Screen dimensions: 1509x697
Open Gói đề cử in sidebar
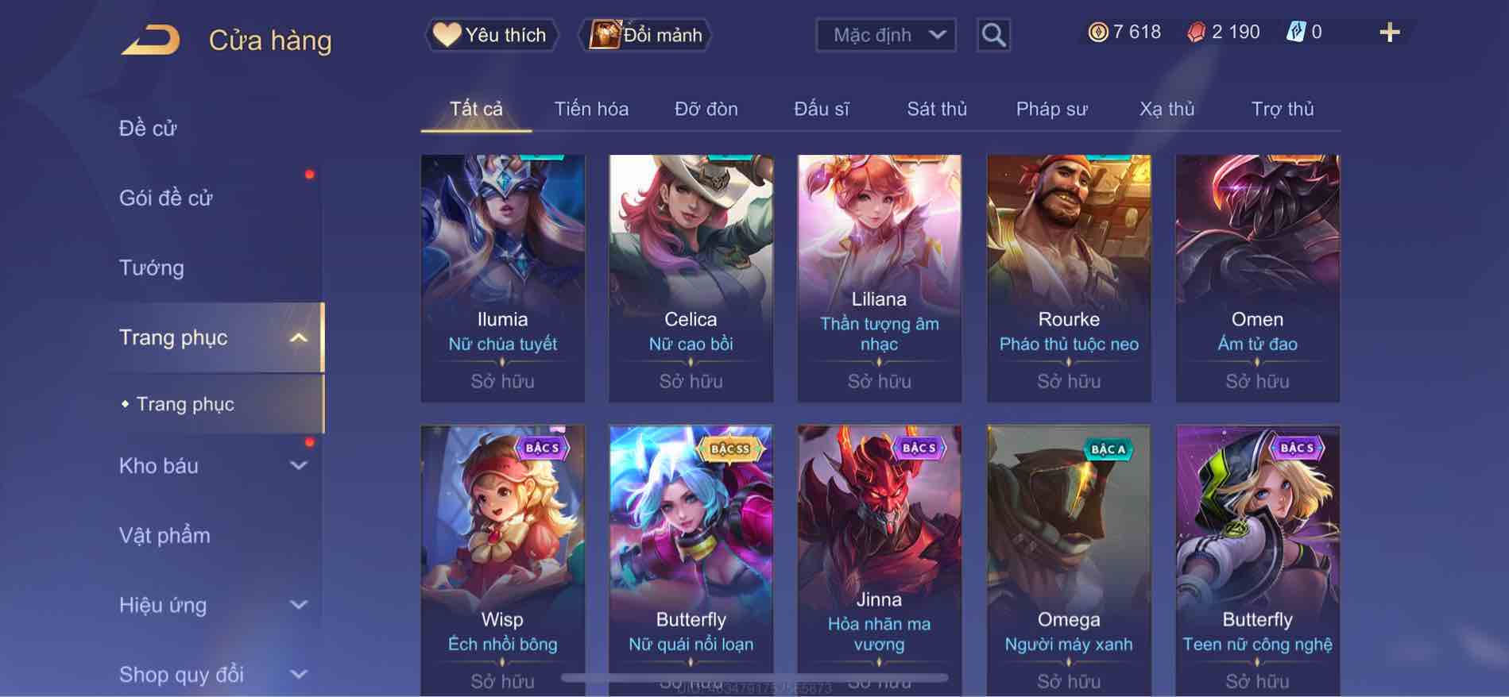click(166, 198)
